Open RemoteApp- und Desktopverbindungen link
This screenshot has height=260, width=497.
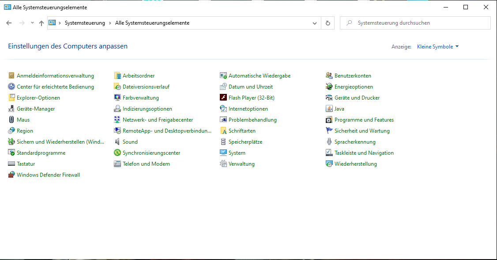tap(167, 130)
